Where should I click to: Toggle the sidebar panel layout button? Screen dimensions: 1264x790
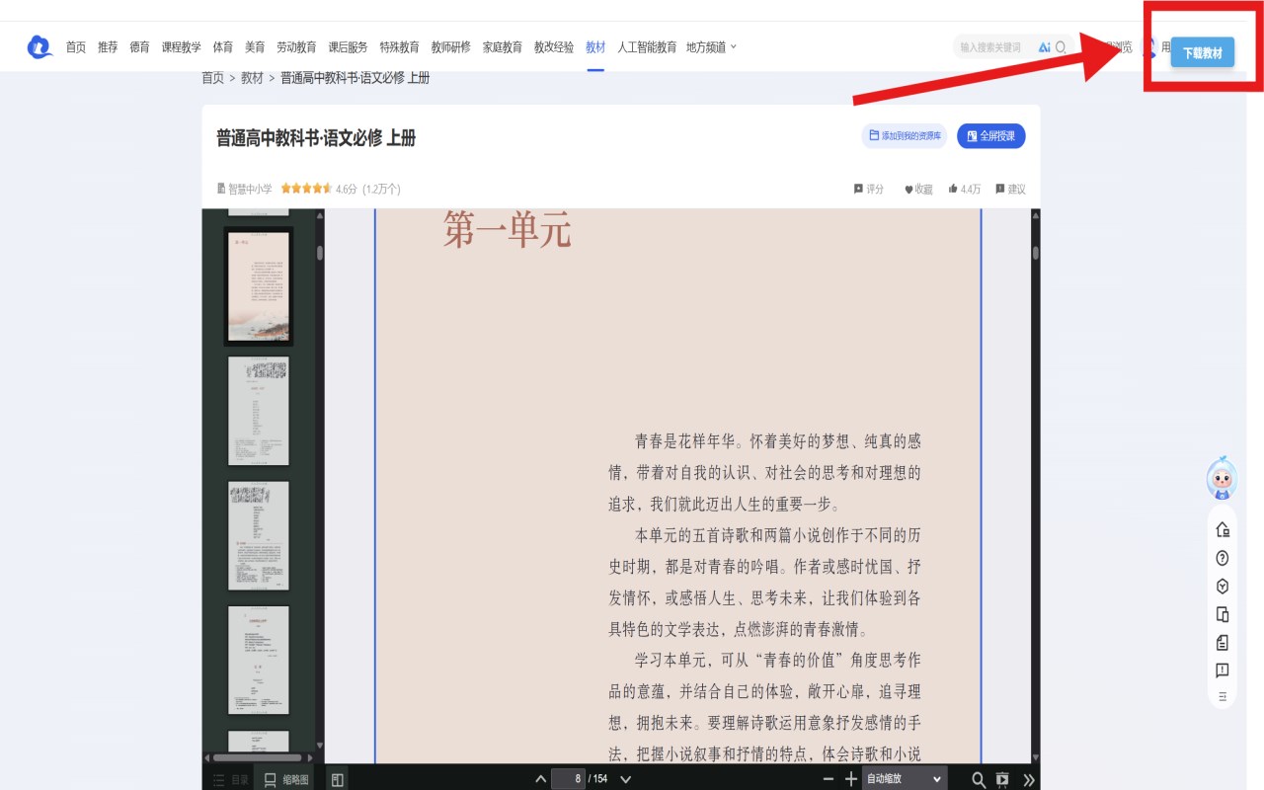[x=337, y=779]
